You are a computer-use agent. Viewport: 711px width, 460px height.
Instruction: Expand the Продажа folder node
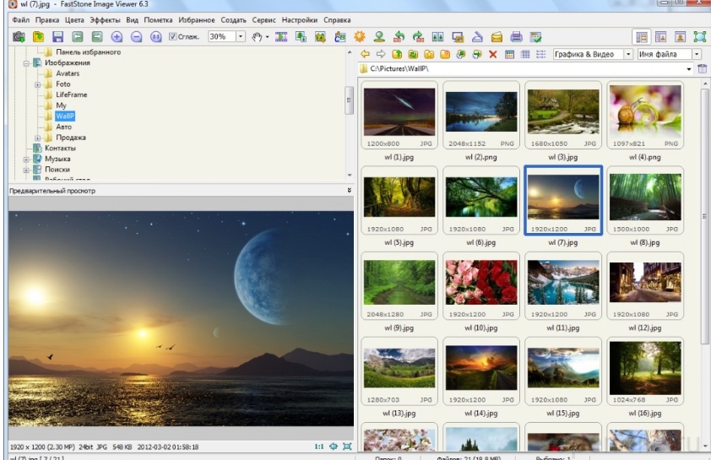coord(38,138)
